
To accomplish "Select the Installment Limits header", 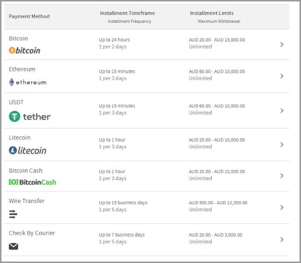I will tap(212, 13).
